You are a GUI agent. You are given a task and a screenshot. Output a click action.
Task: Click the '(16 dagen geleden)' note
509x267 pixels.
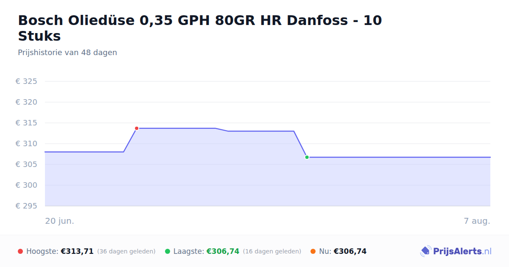[272, 251]
